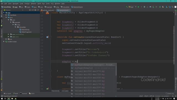
Task: Toggle the Project side tool window
Action: (x=1, y=23)
